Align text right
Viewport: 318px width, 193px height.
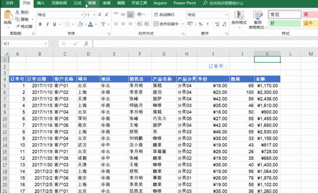click(x=130, y=24)
